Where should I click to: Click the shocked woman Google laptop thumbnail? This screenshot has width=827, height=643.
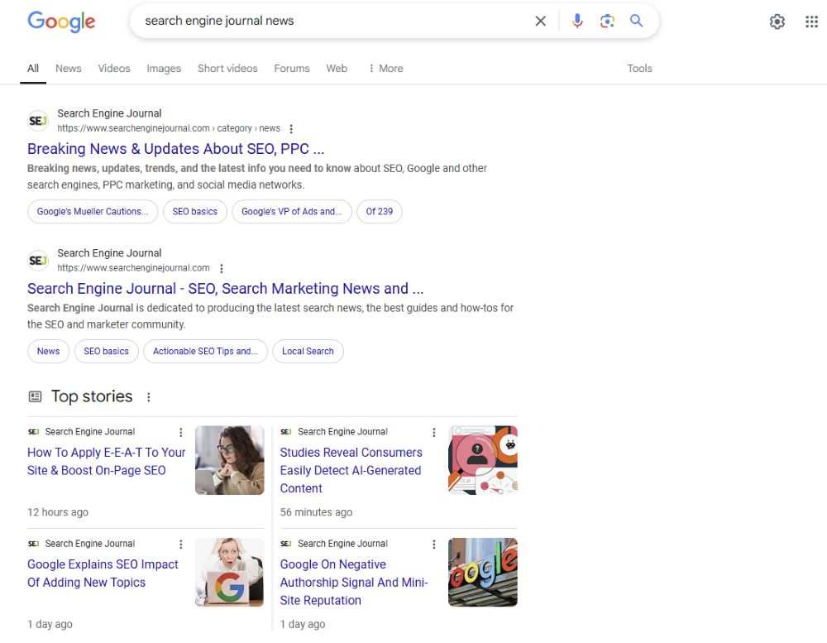pyautogui.click(x=229, y=573)
